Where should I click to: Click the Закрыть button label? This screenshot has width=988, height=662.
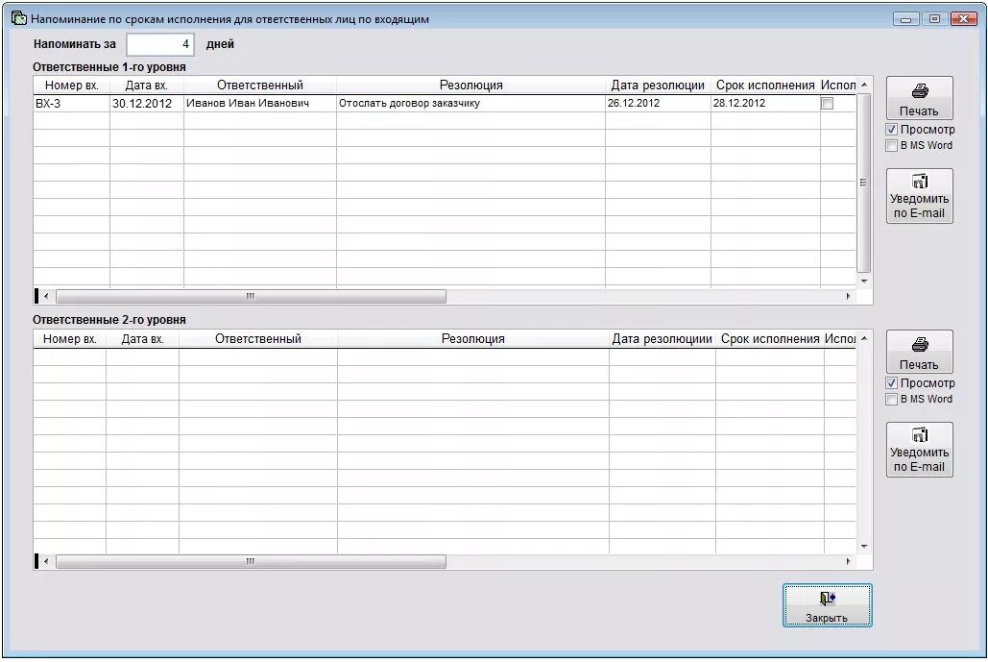point(827,618)
